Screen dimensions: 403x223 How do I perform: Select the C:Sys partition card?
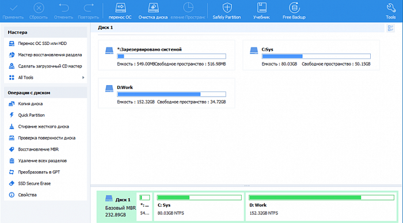tap(311, 55)
